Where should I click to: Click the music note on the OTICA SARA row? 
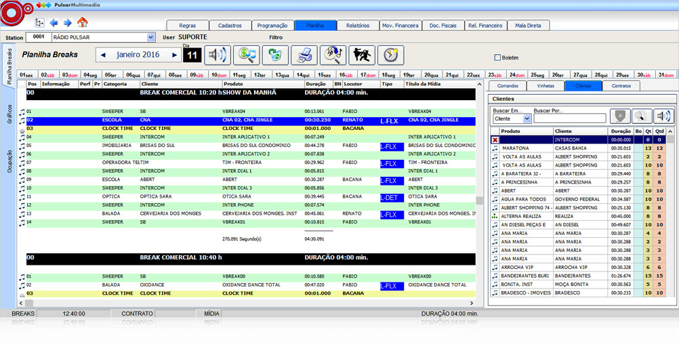[22, 197]
